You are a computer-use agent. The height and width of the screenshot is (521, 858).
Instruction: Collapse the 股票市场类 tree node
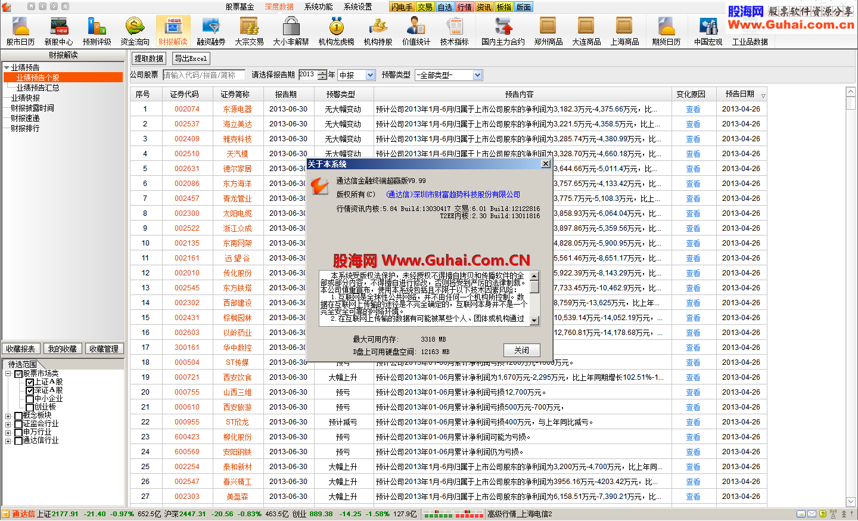tap(8, 374)
